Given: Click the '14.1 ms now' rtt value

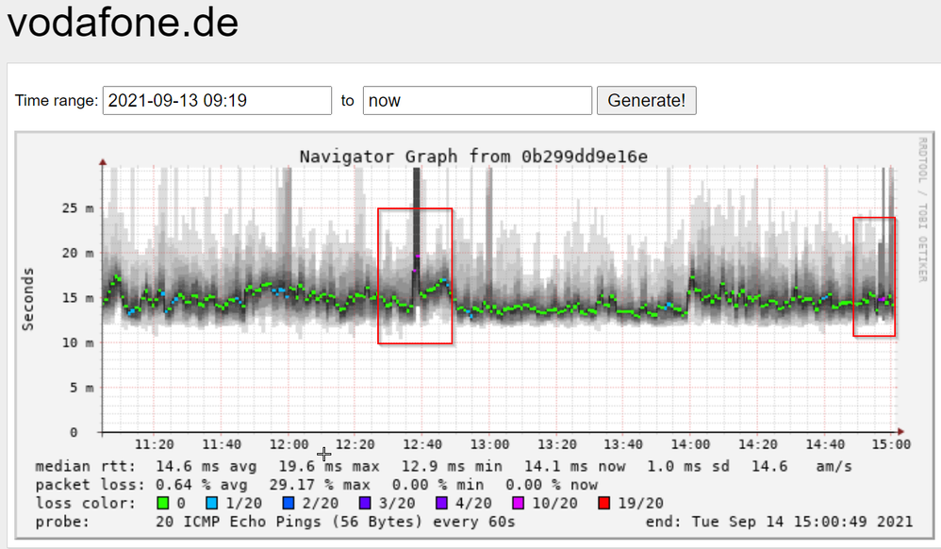Looking at the screenshot, I should [575, 466].
